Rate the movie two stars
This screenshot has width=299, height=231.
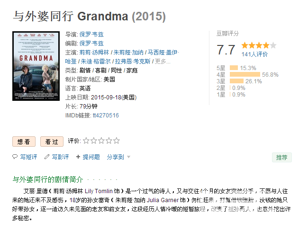(94, 141)
